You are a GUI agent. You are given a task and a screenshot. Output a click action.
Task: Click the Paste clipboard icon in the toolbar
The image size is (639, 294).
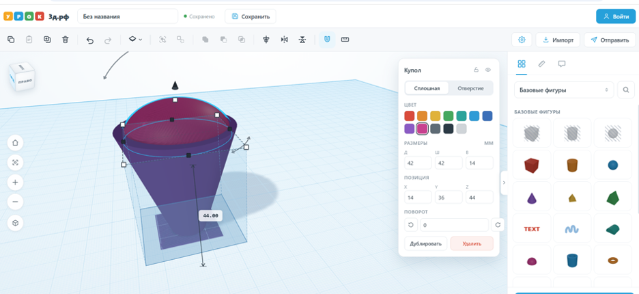point(29,40)
